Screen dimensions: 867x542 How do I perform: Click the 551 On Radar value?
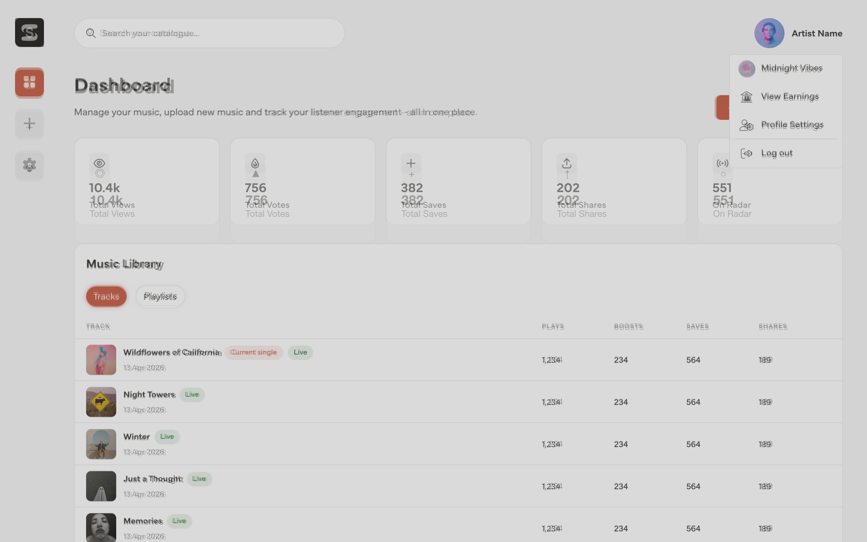click(x=722, y=188)
